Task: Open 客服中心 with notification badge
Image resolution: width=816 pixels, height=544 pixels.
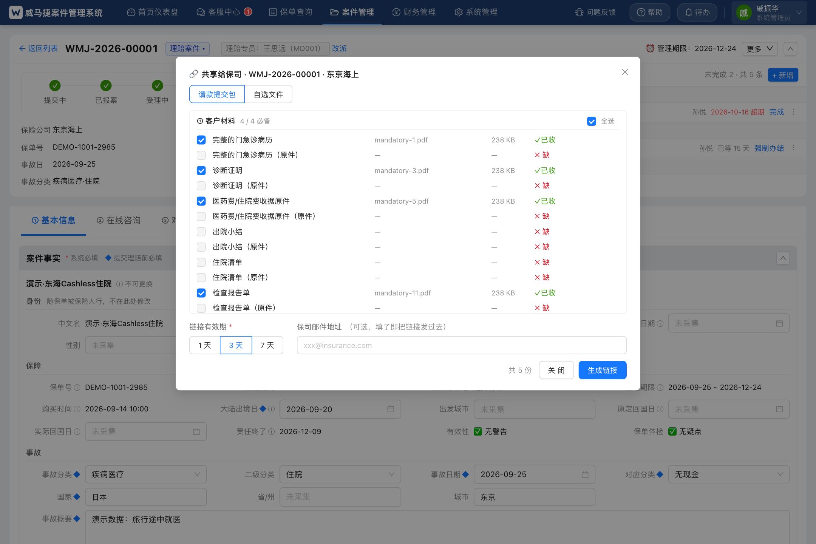Action: pyautogui.click(x=224, y=12)
